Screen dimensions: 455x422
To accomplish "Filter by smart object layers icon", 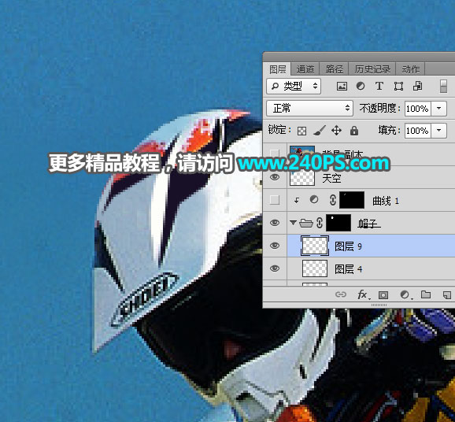I will click(417, 86).
